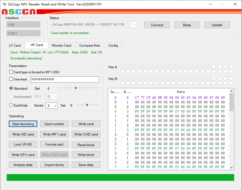This screenshot has height=190, width=242.
Task: Select the DarkSide radio button
Action: coord(11,105)
